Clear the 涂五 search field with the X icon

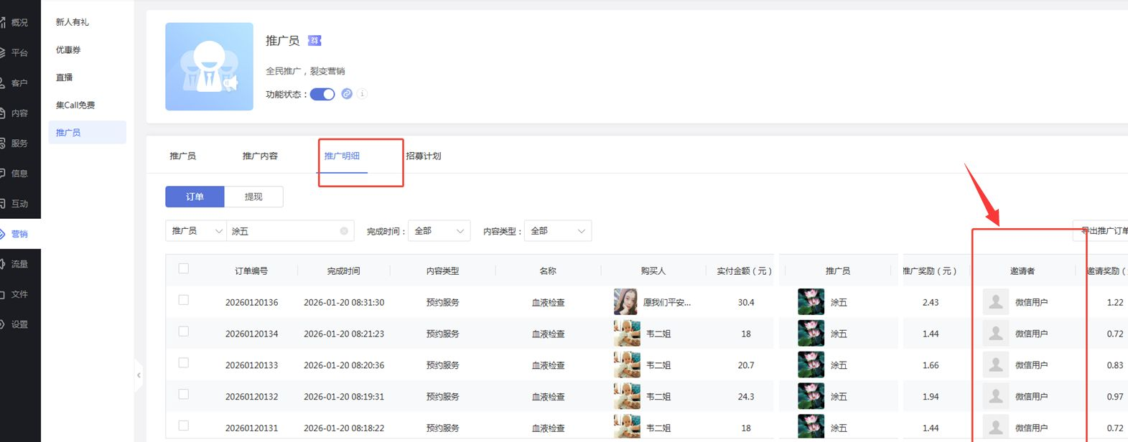click(344, 231)
